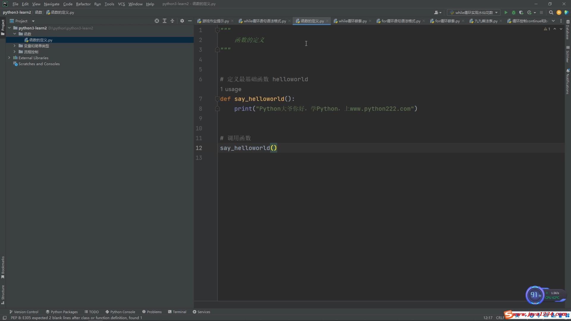The width and height of the screenshot is (571, 321).
Task: Open the Project view dropdown
Action: [33, 21]
